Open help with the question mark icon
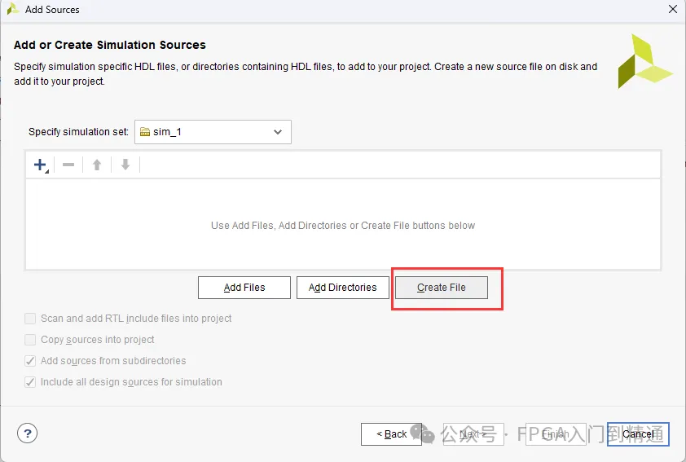This screenshot has height=462, width=686. point(28,433)
